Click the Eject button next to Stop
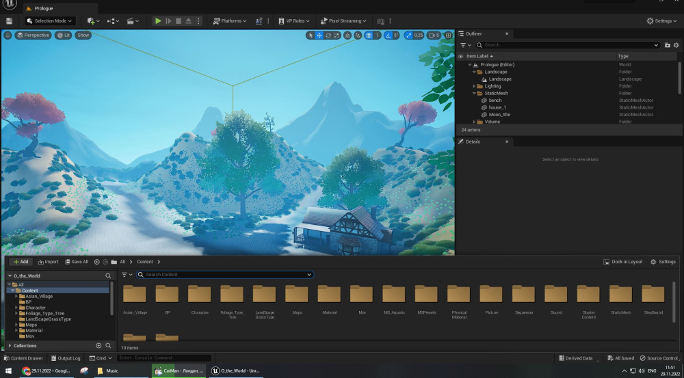 pos(189,21)
